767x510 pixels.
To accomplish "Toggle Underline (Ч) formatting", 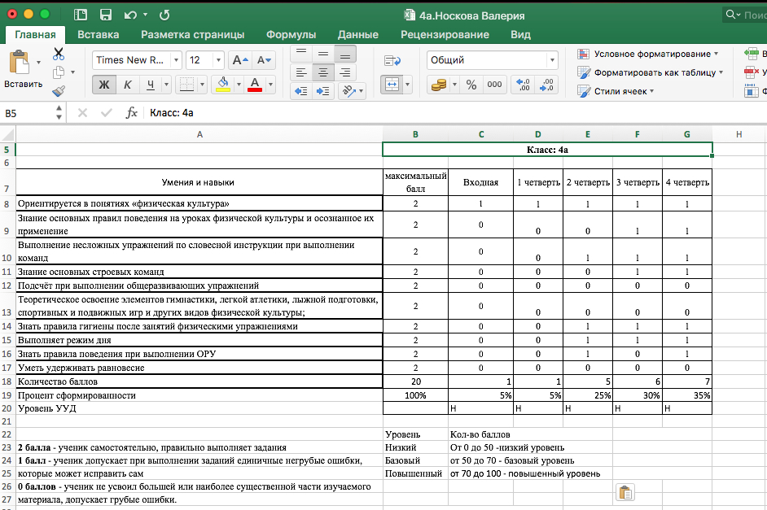I will pyautogui.click(x=151, y=85).
